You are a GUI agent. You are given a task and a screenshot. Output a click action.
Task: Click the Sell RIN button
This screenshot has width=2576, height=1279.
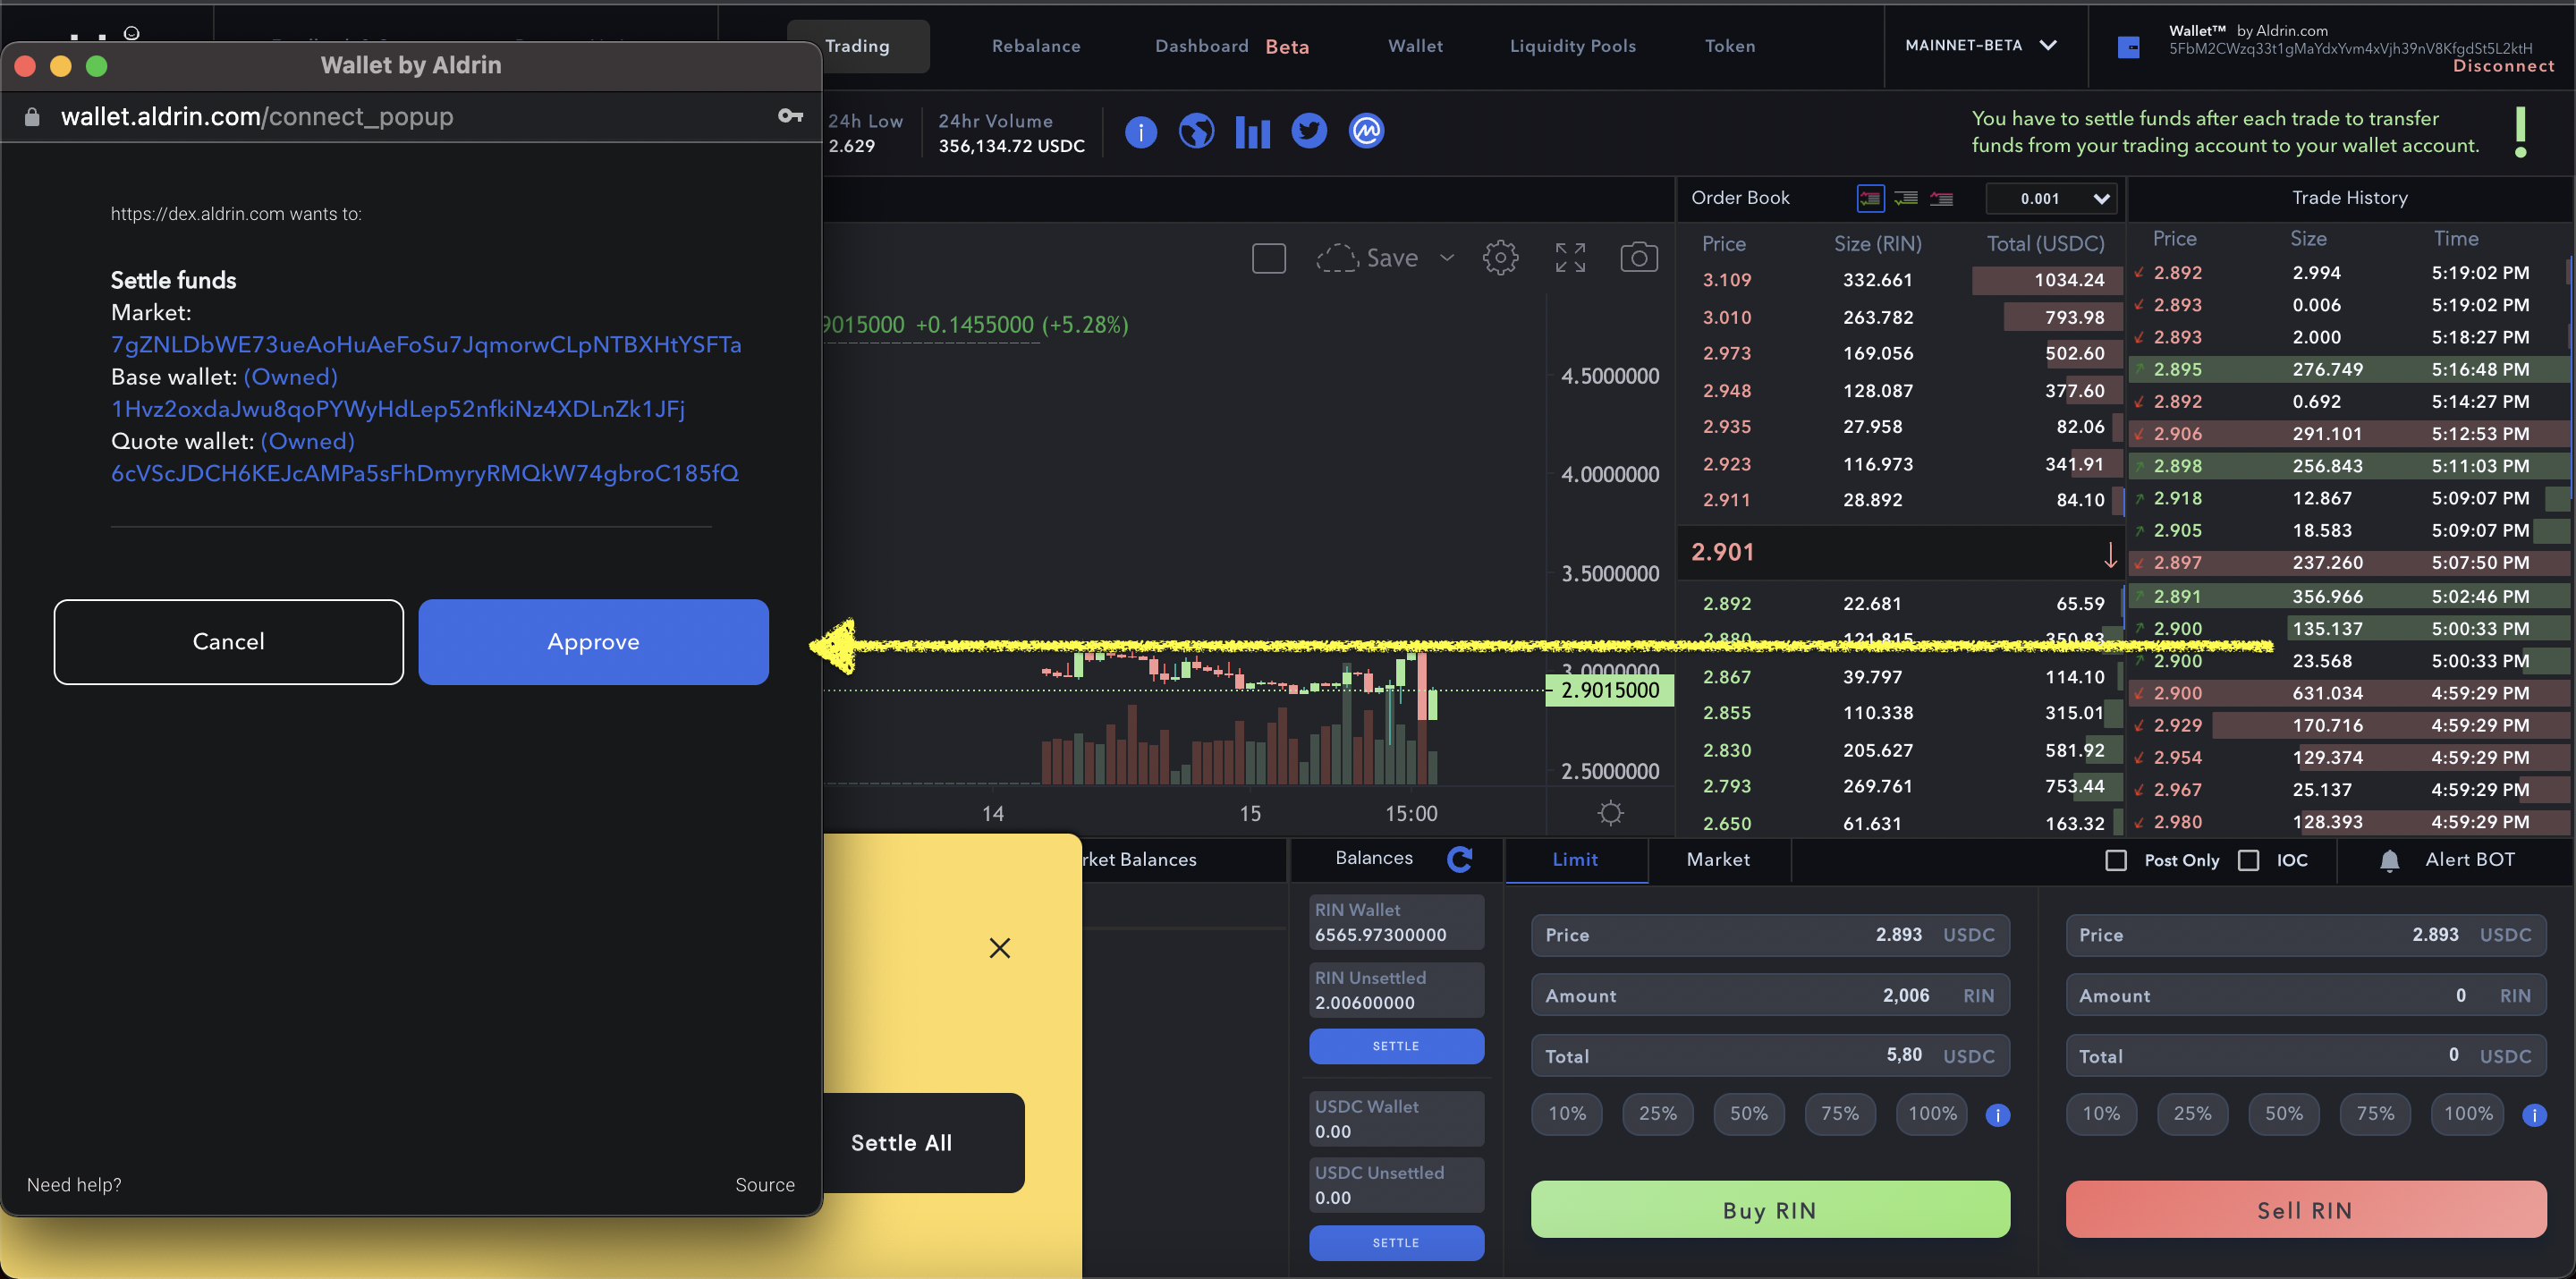pyautogui.click(x=2305, y=1210)
